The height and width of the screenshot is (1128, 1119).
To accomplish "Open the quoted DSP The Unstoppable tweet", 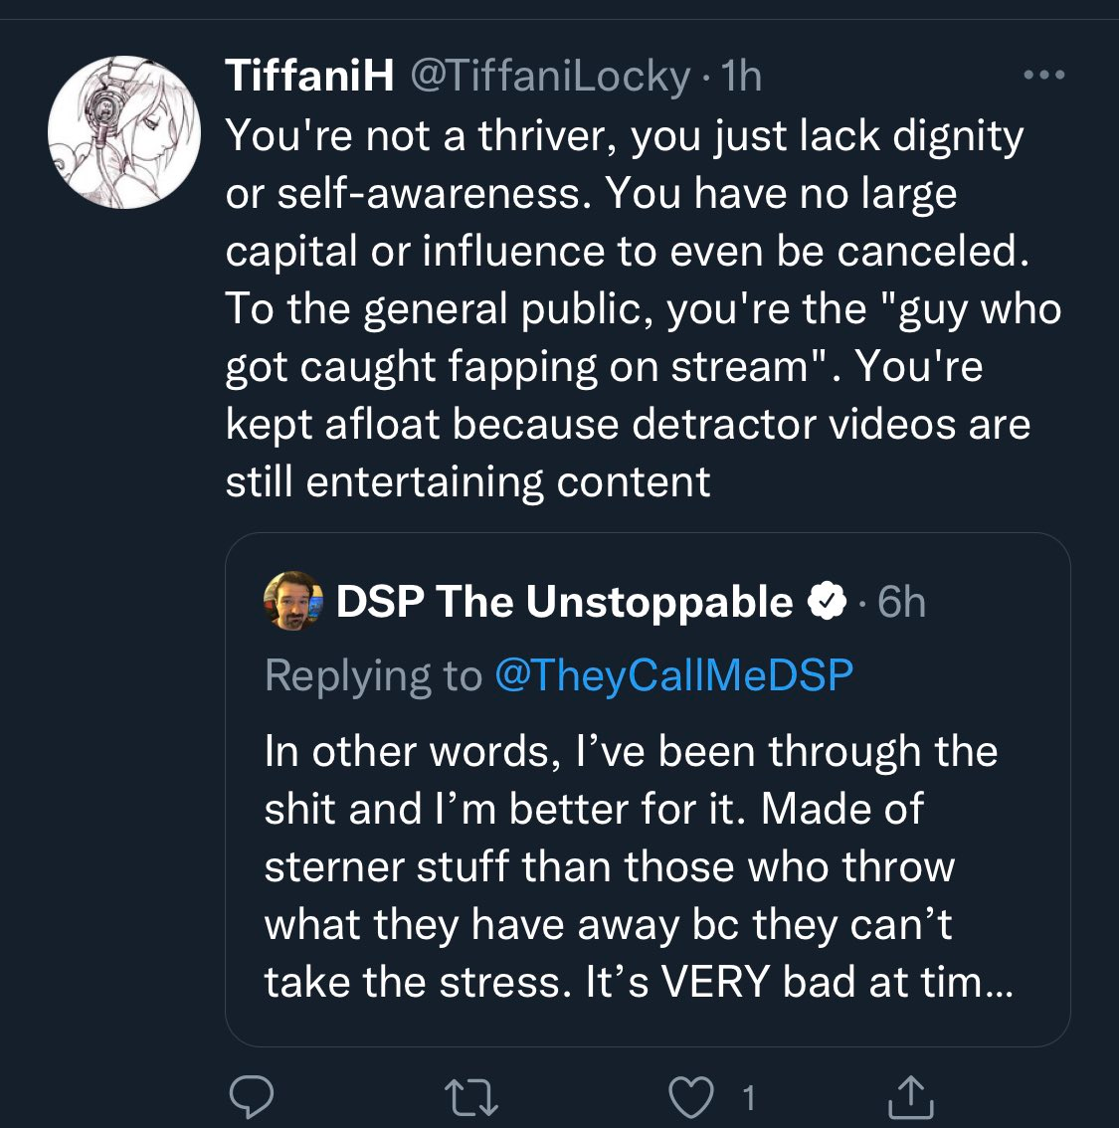I will (x=647, y=786).
